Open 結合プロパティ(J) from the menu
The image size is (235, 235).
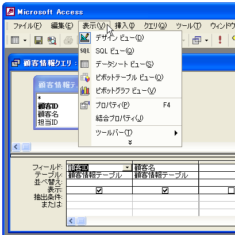point(130,118)
